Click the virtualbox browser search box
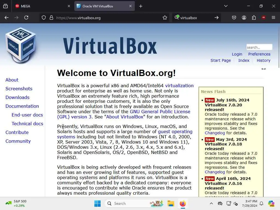Screen dimensions: 280x210 coord(196,18)
